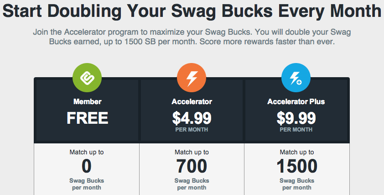Click the orange Accelerator lightning icon

(x=192, y=78)
